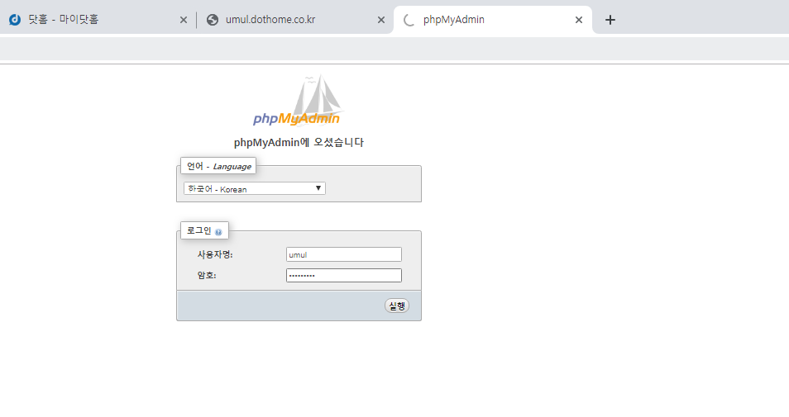The height and width of the screenshot is (417, 789).
Task: Open a new browser tab with plus
Action: [x=610, y=20]
